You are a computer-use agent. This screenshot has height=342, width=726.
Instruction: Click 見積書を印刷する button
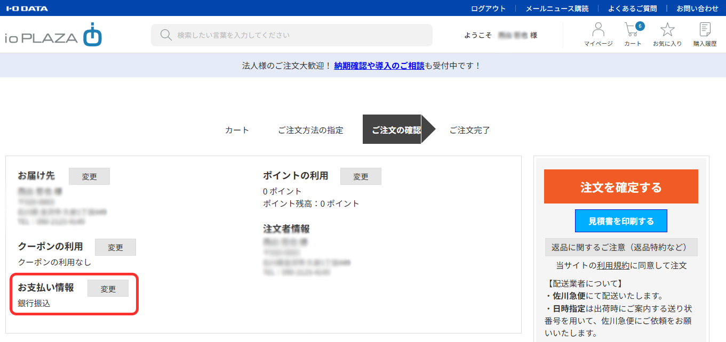pos(621,221)
